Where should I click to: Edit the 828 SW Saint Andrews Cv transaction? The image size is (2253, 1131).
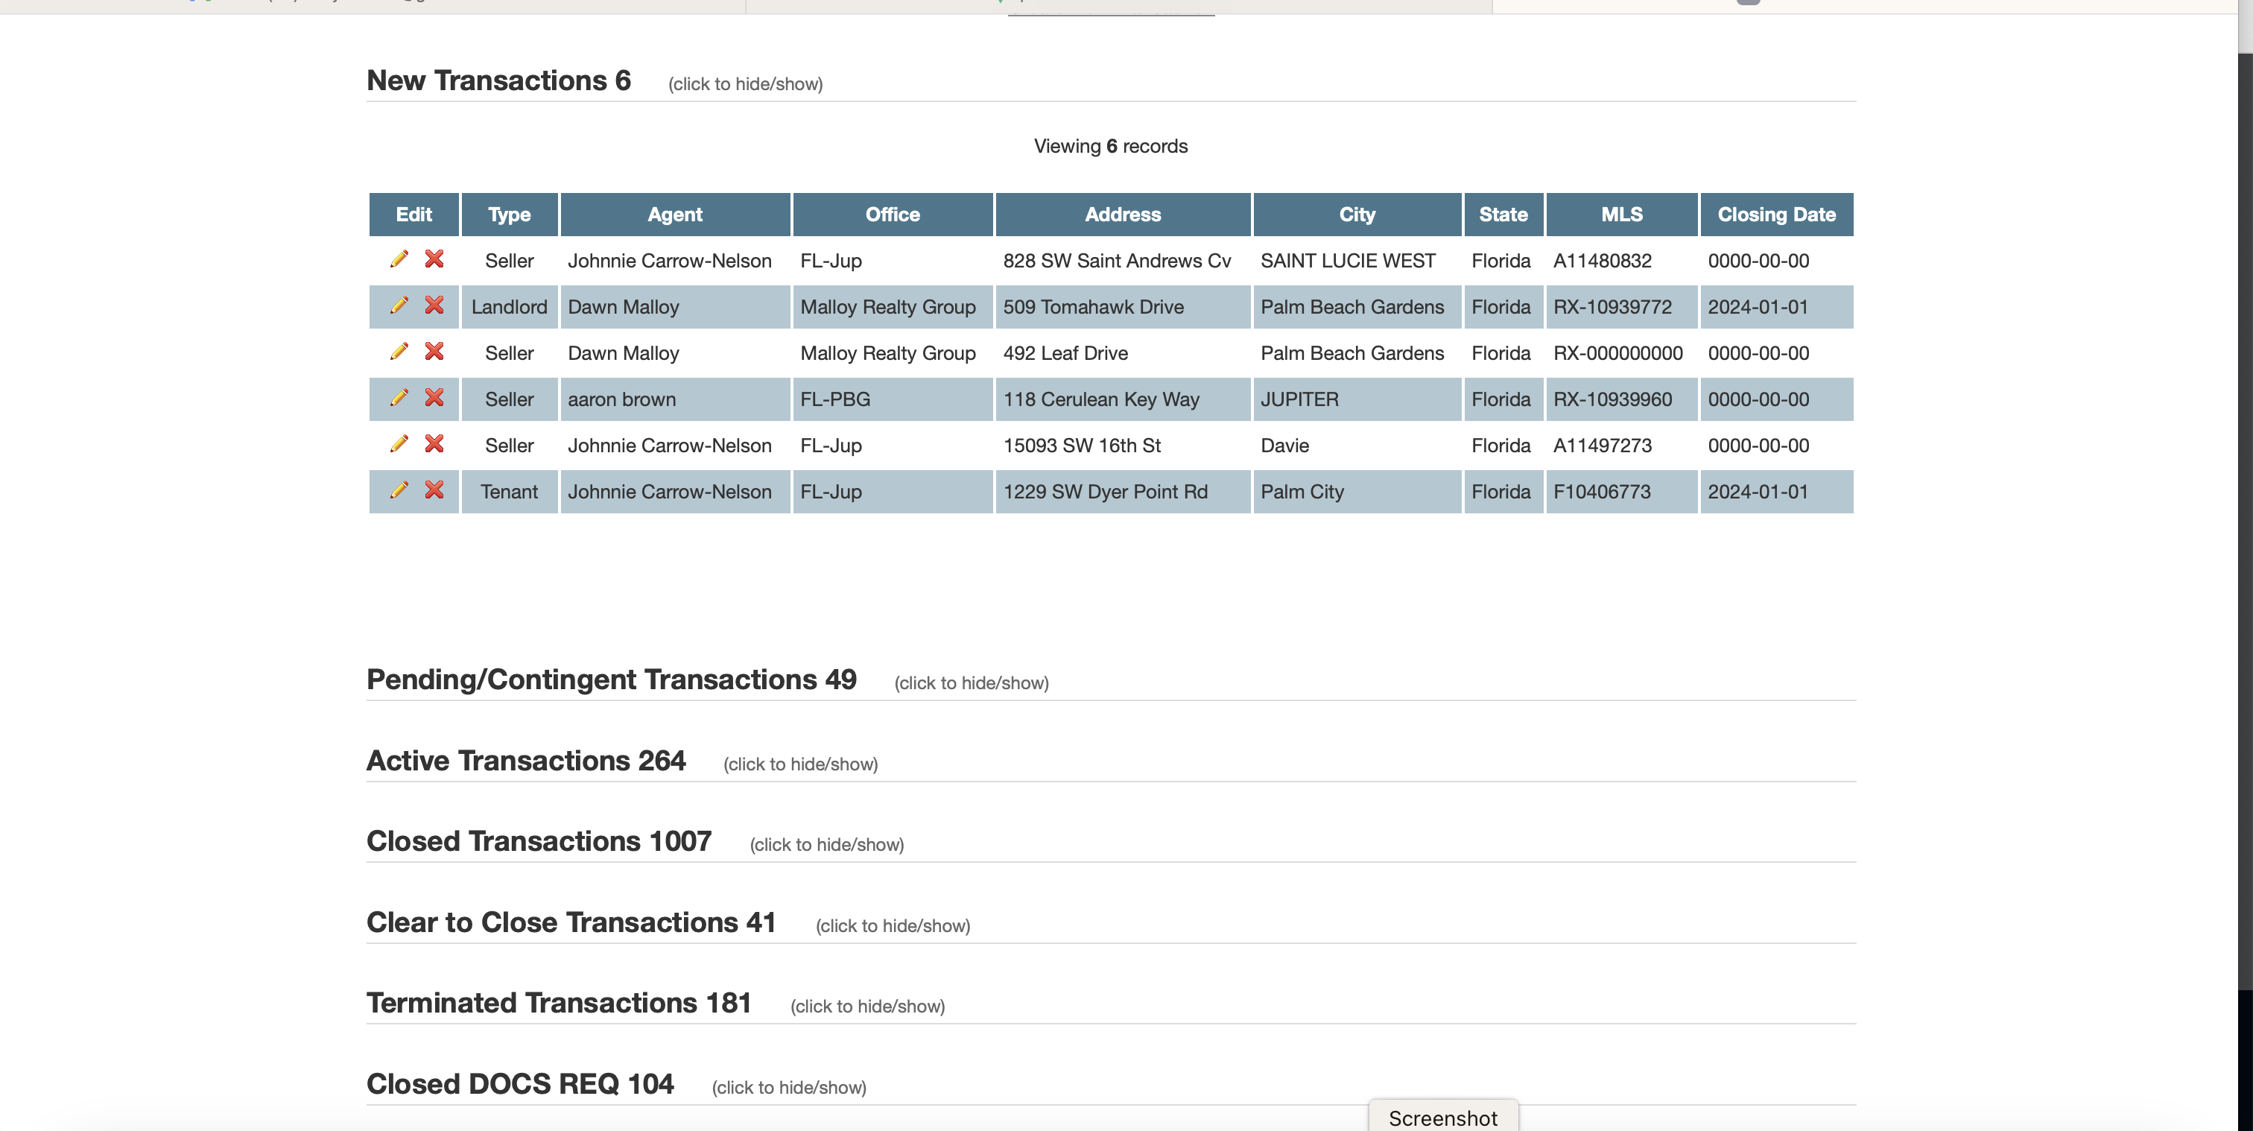click(399, 259)
